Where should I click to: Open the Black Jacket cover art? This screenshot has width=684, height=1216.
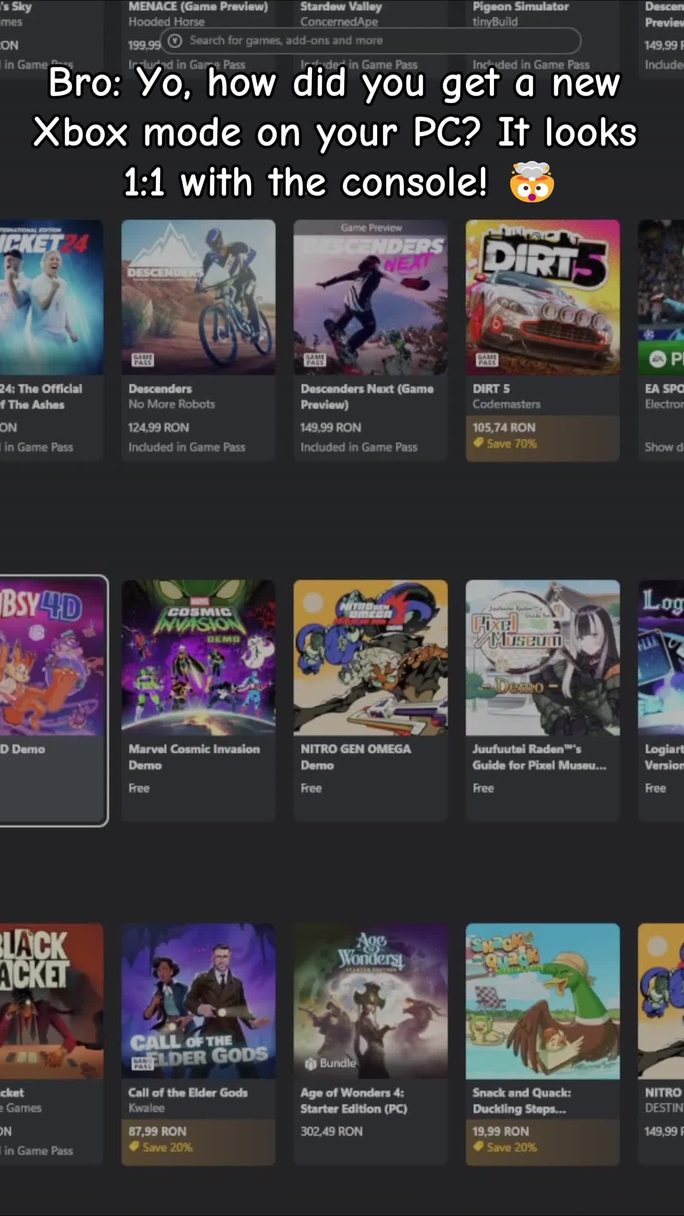51,1001
